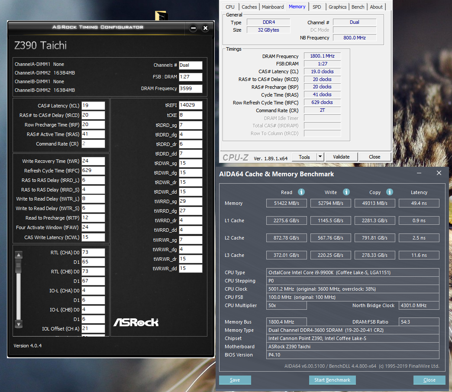Click Memory Latency value 49.4 ns

click(x=419, y=203)
